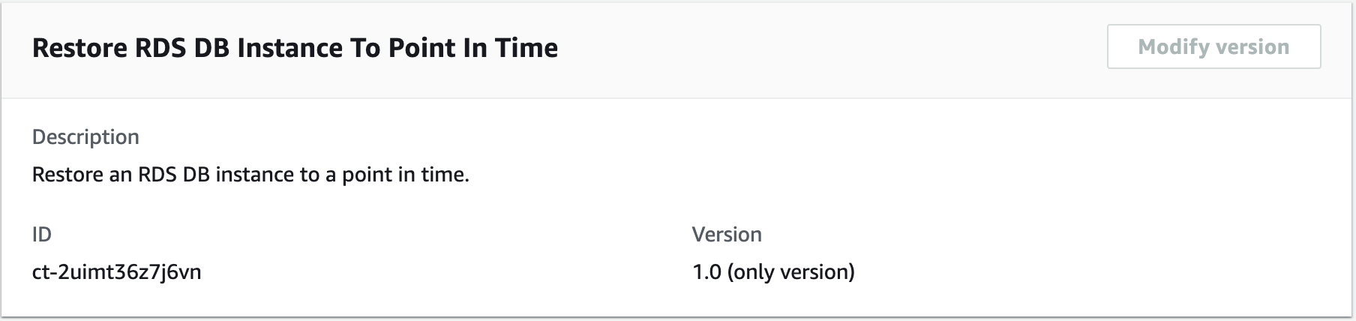Click the "(only version)" text

(x=790, y=271)
